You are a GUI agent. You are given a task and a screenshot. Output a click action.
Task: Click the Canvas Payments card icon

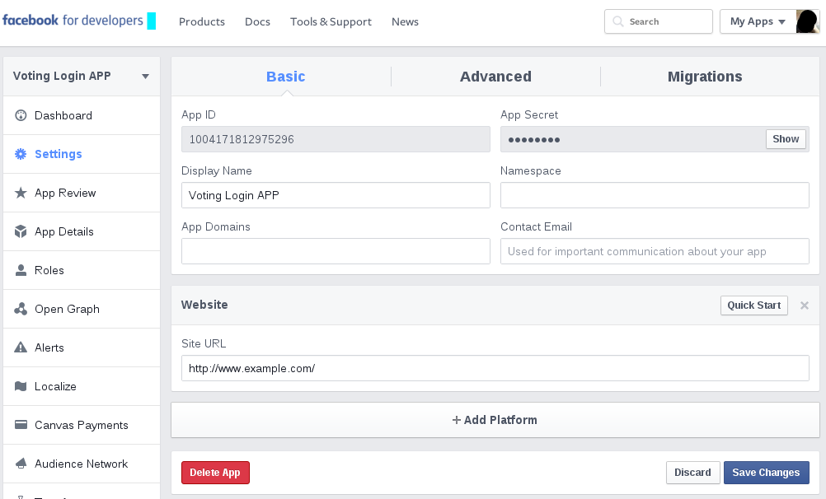pyautogui.click(x=21, y=425)
